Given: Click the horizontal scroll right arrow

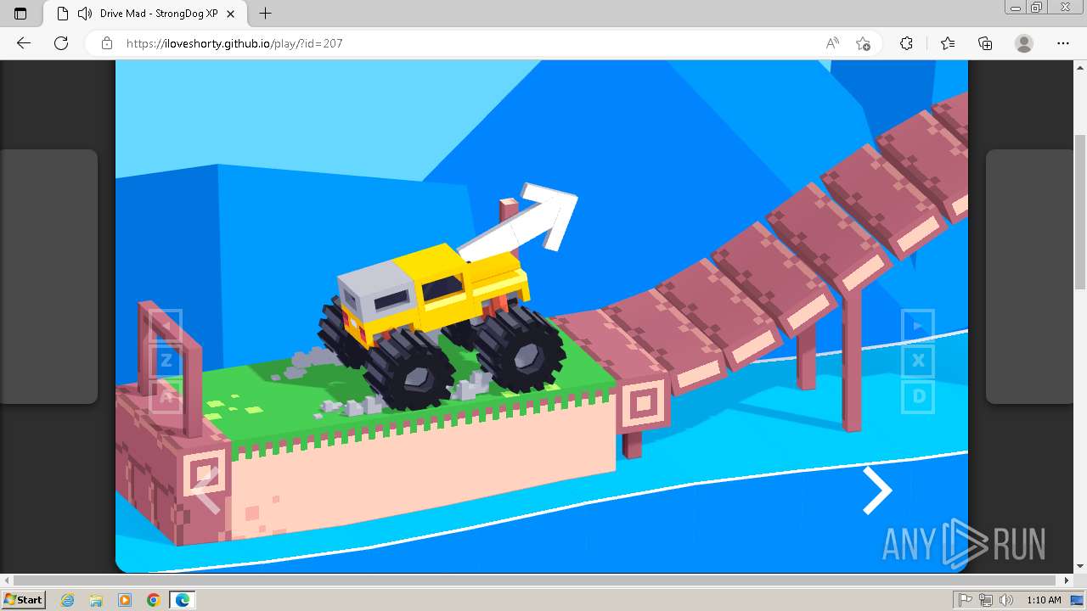Looking at the screenshot, I should click(x=1067, y=580).
